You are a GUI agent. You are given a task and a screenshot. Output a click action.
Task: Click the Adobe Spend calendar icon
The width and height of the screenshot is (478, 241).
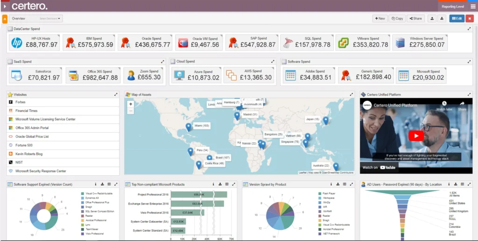point(290,75)
